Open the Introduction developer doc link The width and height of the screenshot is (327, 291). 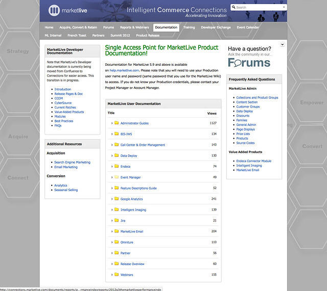pyautogui.click(x=63, y=89)
